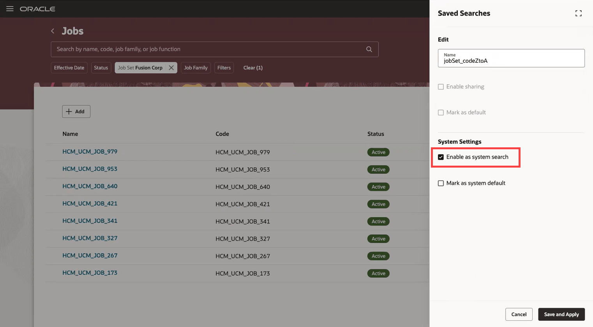The width and height of the screenshot is (593, 327).
Task: Trigger search with the magnifier icon
Action: (369, 49)
